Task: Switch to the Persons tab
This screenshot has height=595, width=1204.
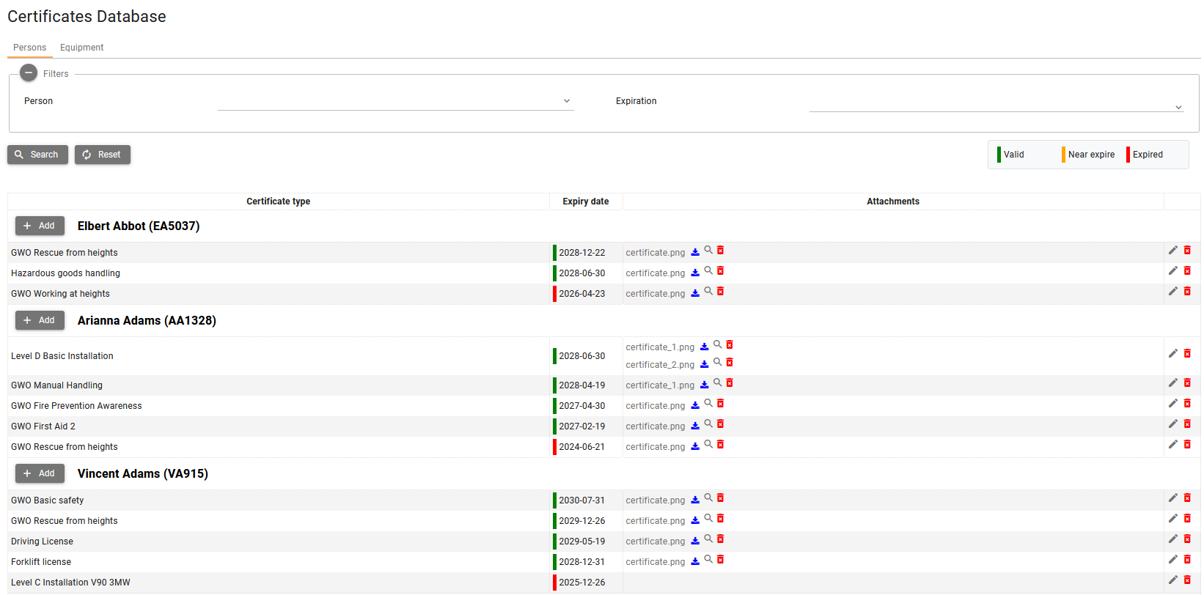Action: [x=29, y=48]
